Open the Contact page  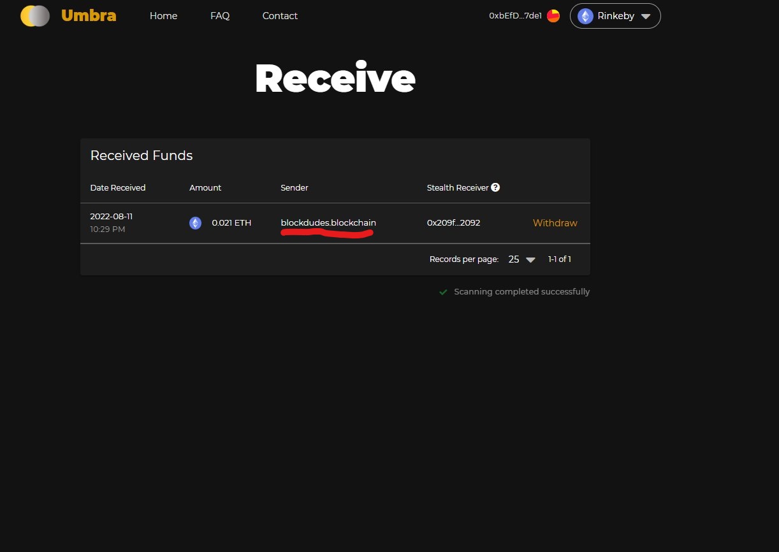click(x=279, y=15)
